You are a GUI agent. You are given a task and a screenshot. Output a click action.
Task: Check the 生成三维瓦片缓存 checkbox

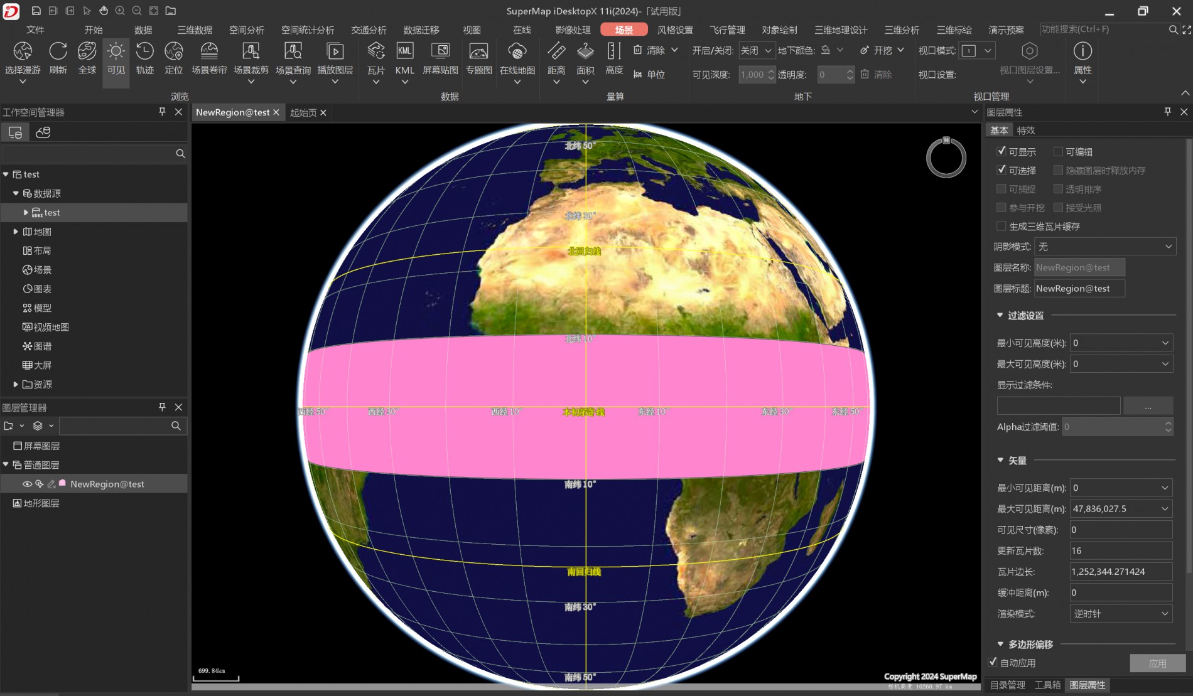(1001, 226)
